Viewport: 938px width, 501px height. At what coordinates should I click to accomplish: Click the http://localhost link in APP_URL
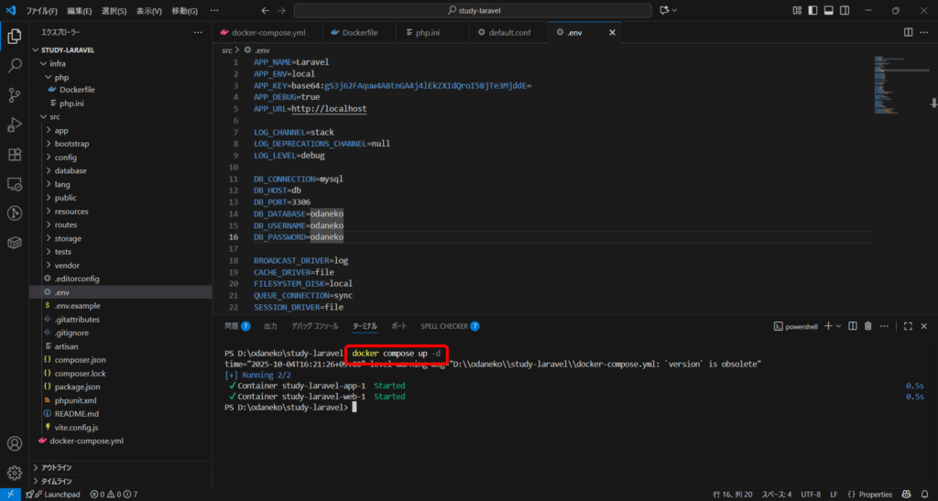tap(328, 108)
